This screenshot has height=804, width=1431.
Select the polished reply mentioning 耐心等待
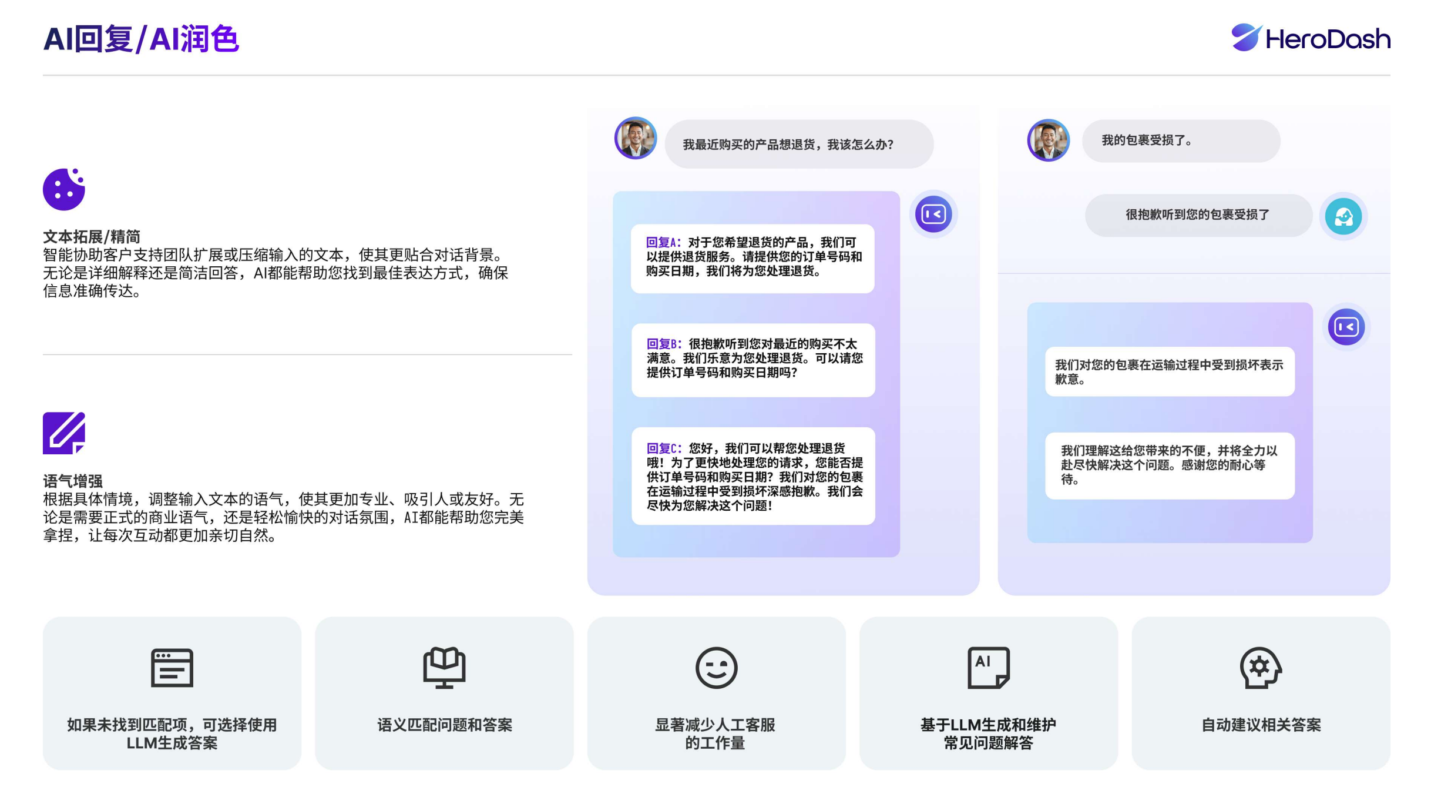point(1170,465)
